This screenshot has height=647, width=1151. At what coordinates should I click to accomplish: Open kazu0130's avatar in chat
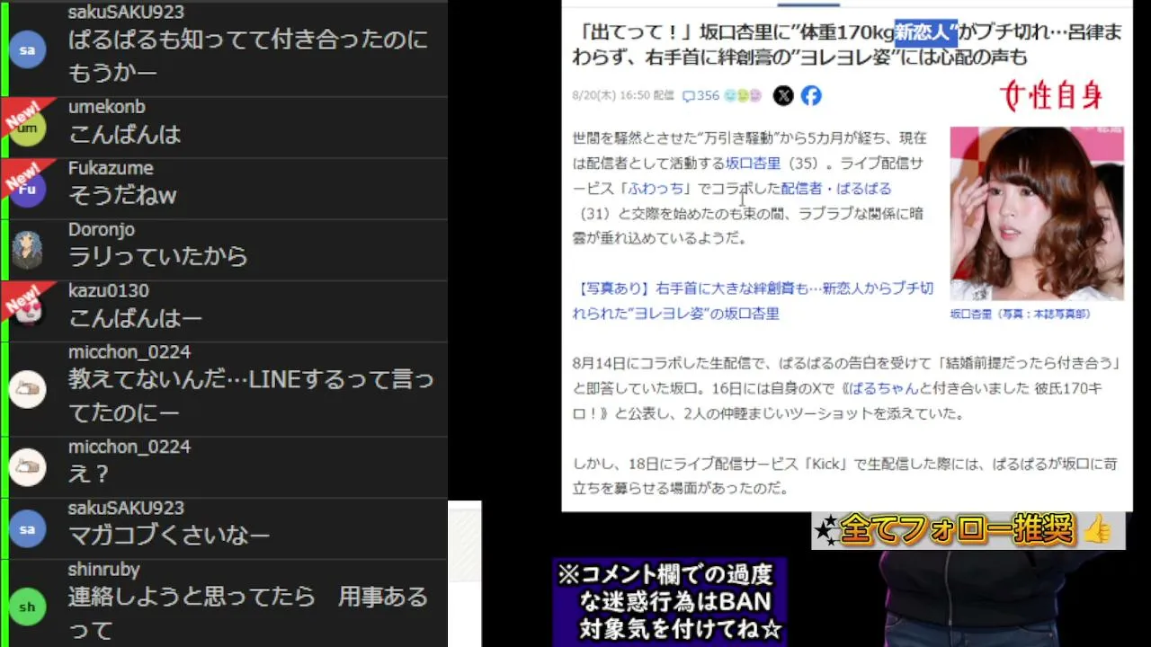coord(27,312)
